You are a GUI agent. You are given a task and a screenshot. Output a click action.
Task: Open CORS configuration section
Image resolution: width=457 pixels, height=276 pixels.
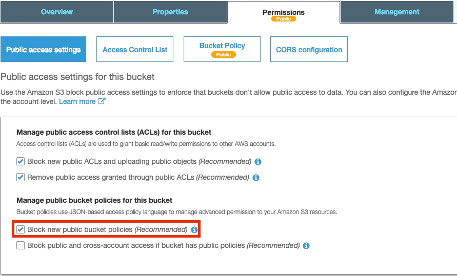pos(309,50)
